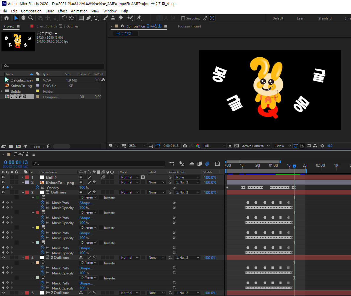
Task: Activate the Type text tool
Action: click(96, 18)
